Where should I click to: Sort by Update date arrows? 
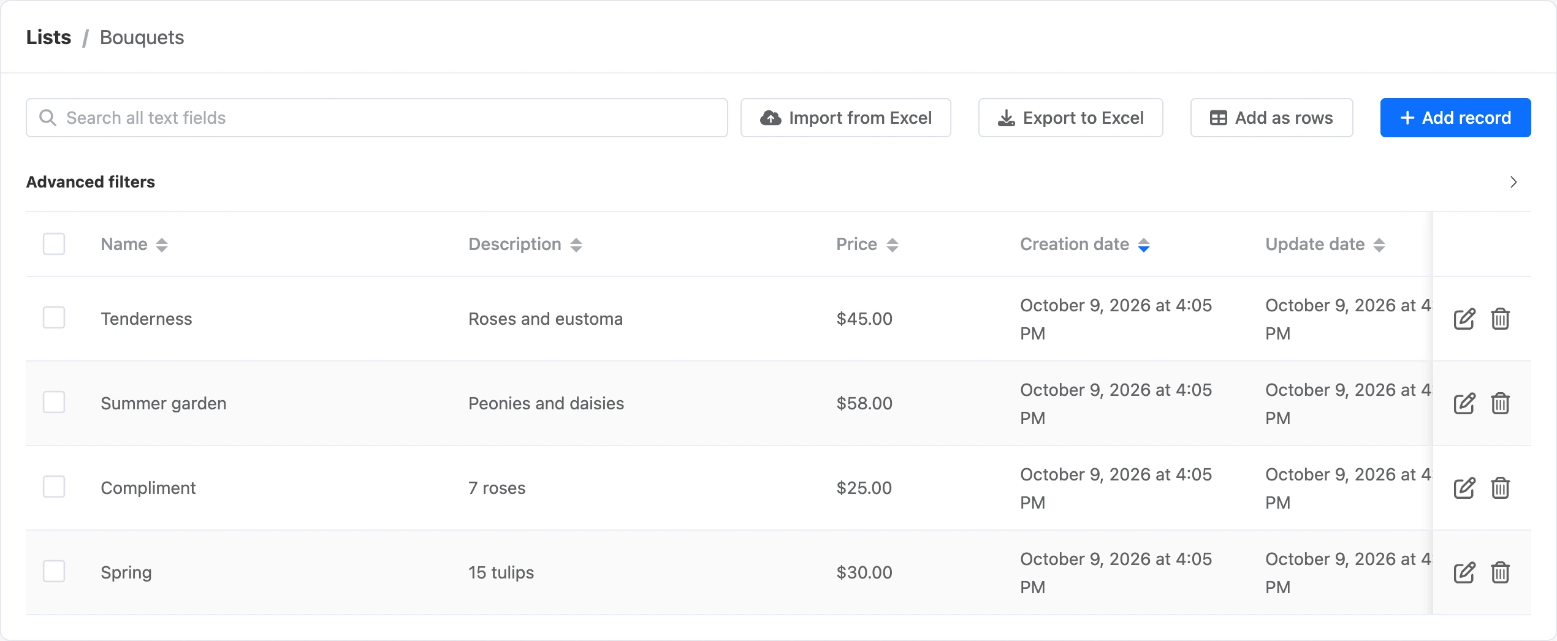1379,245
